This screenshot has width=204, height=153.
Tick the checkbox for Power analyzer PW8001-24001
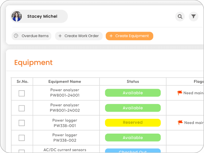click(x=22, y=93)
